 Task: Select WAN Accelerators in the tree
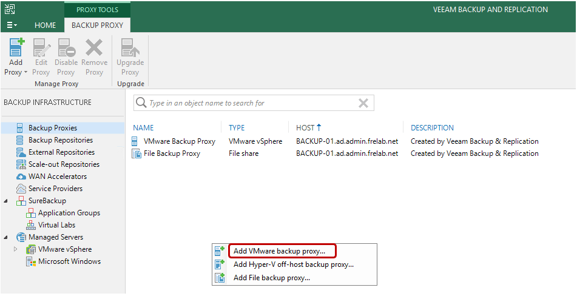[58, 177]
